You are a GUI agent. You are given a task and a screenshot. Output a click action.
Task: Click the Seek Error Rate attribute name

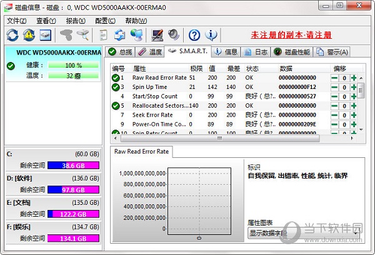click(x=152, y=115)
